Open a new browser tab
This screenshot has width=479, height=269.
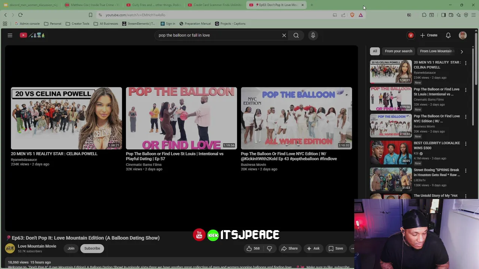click(312, 5)
